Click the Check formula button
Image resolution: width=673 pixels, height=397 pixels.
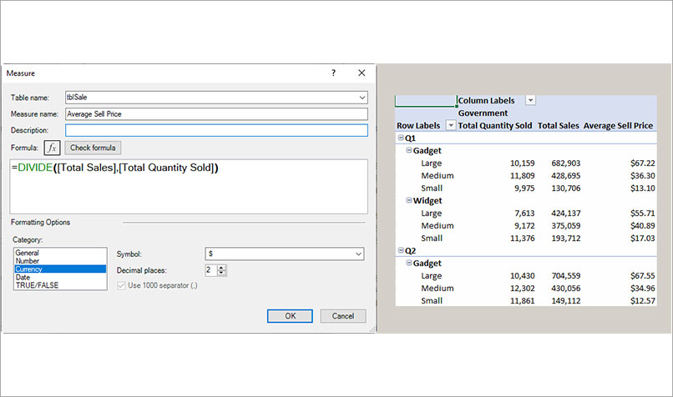coord(94,148)
